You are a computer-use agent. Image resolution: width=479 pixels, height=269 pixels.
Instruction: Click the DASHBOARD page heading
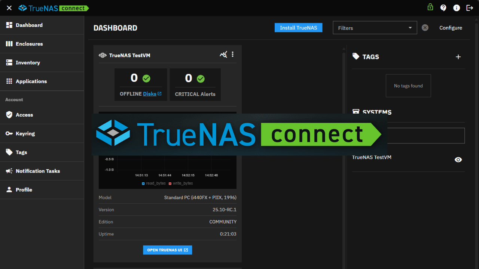(x=115, y=28)
